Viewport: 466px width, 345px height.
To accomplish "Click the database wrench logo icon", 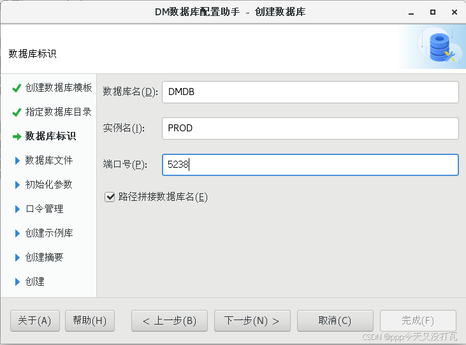I will click(442, 48).
